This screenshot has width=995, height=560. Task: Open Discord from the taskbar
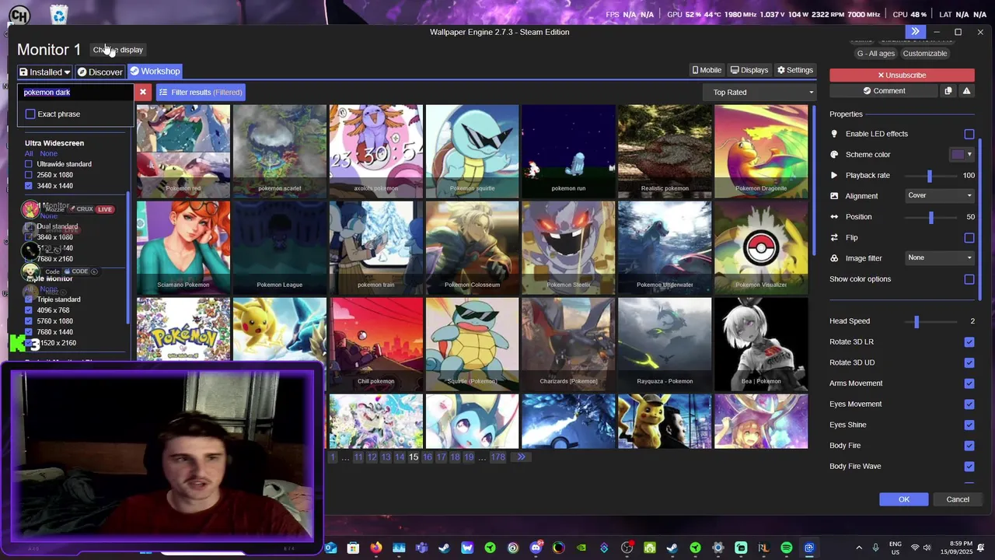point(536,548)
